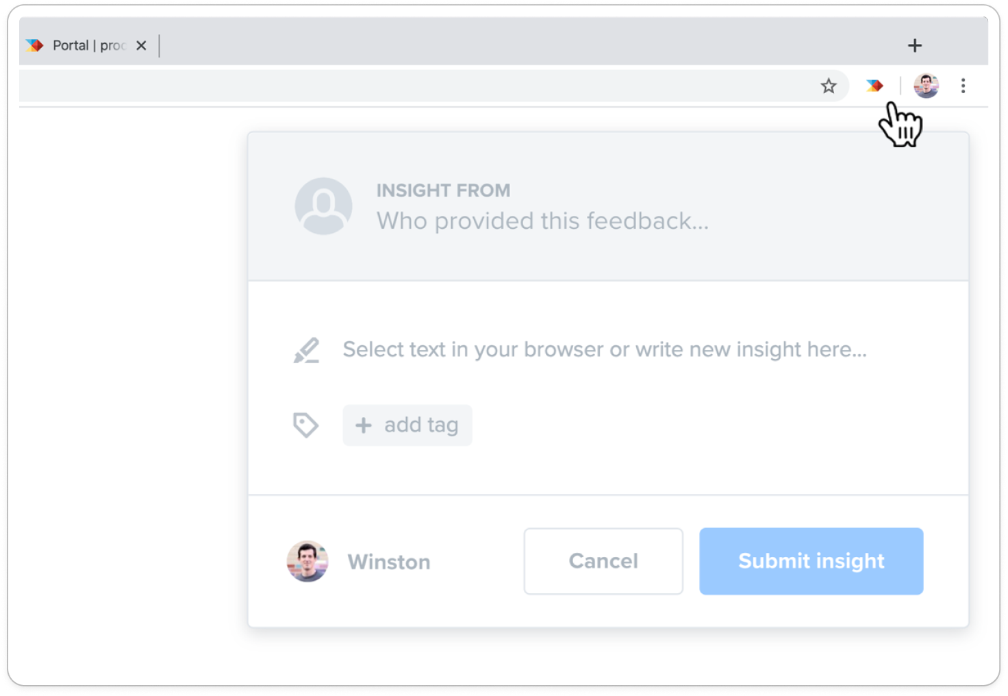
Task: Click Winston's avatar photo
Action: [x=307, y=562]
